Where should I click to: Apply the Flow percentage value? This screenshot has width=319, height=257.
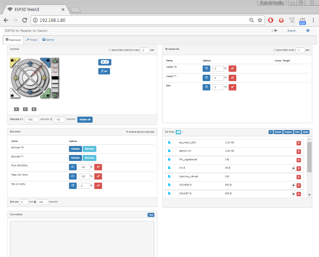[98, 167]
